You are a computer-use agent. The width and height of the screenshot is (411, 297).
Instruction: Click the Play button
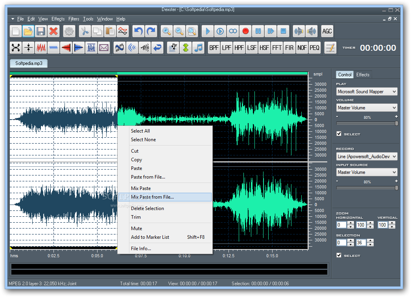[208, 31]
